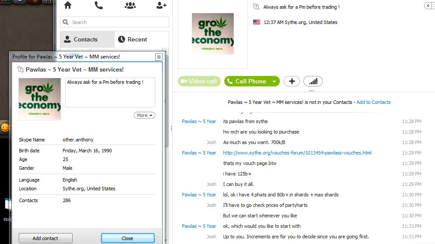The image size is (435, 244).
Task: Close the profile dialog via X icon
Action: pos(159,57)
